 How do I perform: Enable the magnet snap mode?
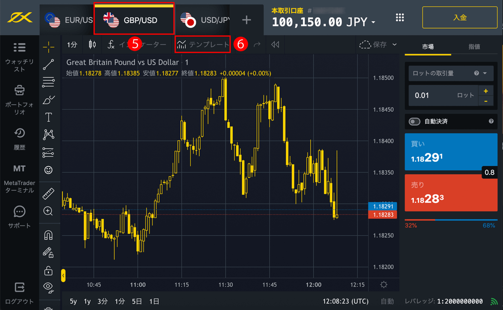pos(48,235)
